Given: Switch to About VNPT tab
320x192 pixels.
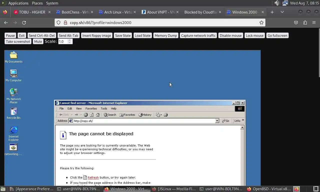Looking at the screenshot, I should point(160,12).
